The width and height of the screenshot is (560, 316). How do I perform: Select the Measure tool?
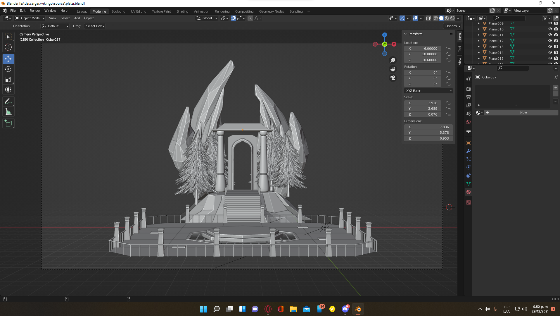(8, 112)
